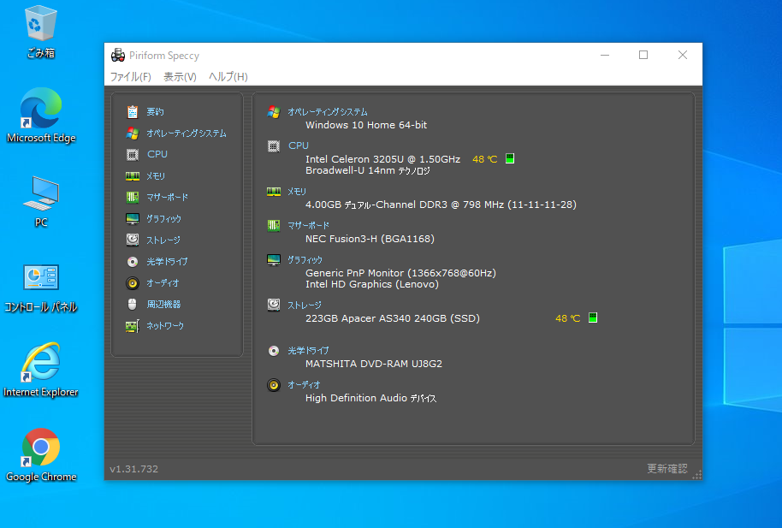Image resolution: width=782 pixels, height=528 pixels.
Task: Go to ストレージ section label in sidebar
Action: coord(163,240)
